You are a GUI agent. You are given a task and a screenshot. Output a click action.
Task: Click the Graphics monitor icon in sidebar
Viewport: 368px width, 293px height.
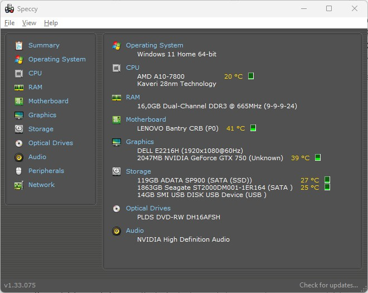19,116
